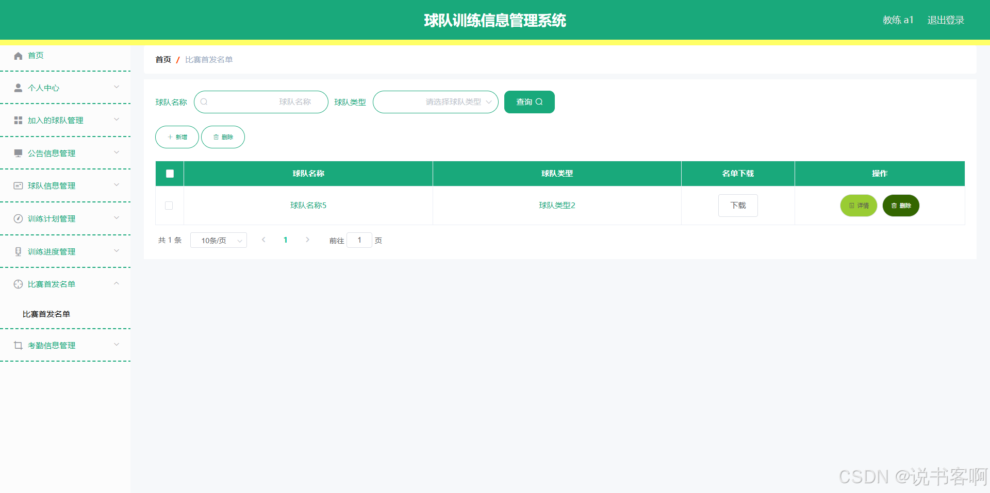Click 退出登录 in the header
This screenshot has height=493, width=990.
click(x=946, y=20)
